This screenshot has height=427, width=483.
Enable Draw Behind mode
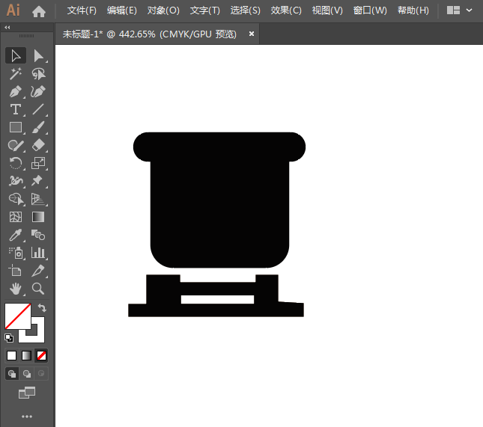(27, 373)
